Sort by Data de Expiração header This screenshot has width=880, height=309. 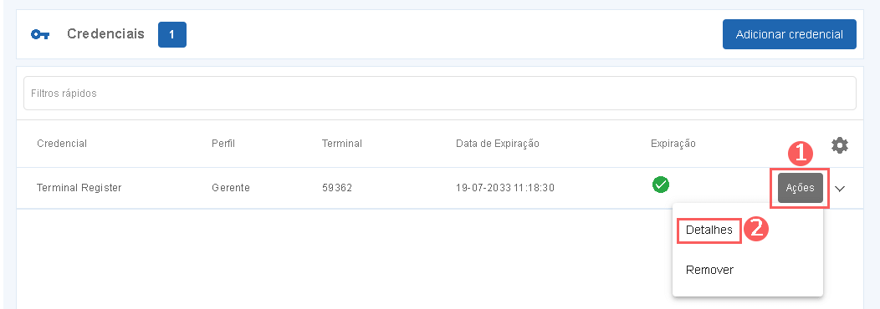tap(497, 144)
